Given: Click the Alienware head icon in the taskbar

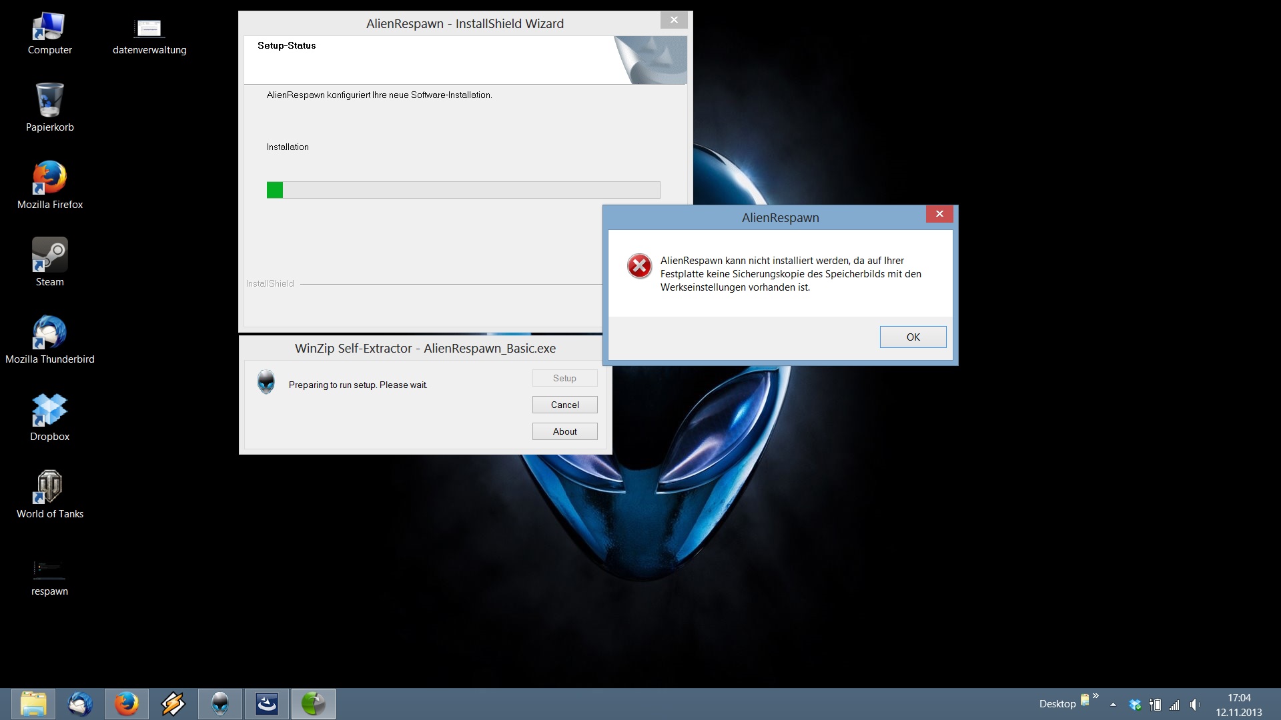Looking at the screenshot, I should tap(220, 704).
